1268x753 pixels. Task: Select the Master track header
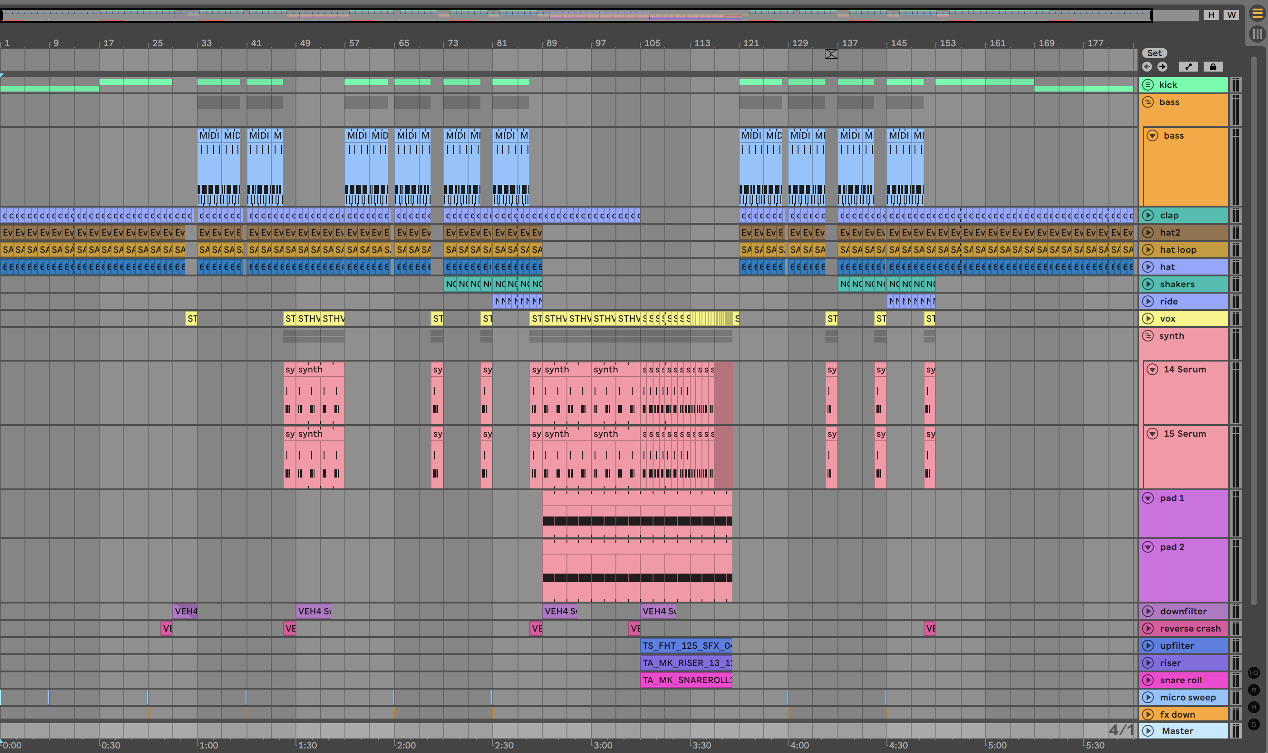coord(1187,731)
